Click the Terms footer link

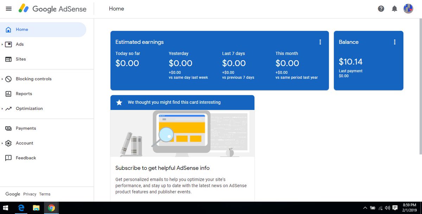pos(45,194)
